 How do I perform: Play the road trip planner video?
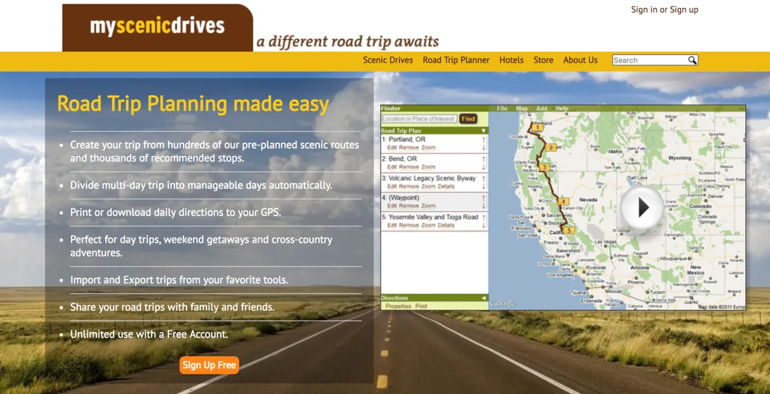[x=643, y=207]
